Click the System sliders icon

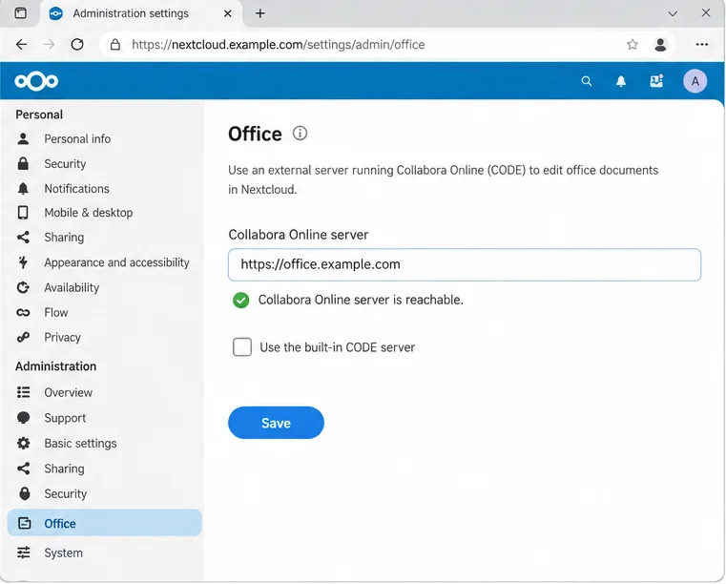[23, 553]
